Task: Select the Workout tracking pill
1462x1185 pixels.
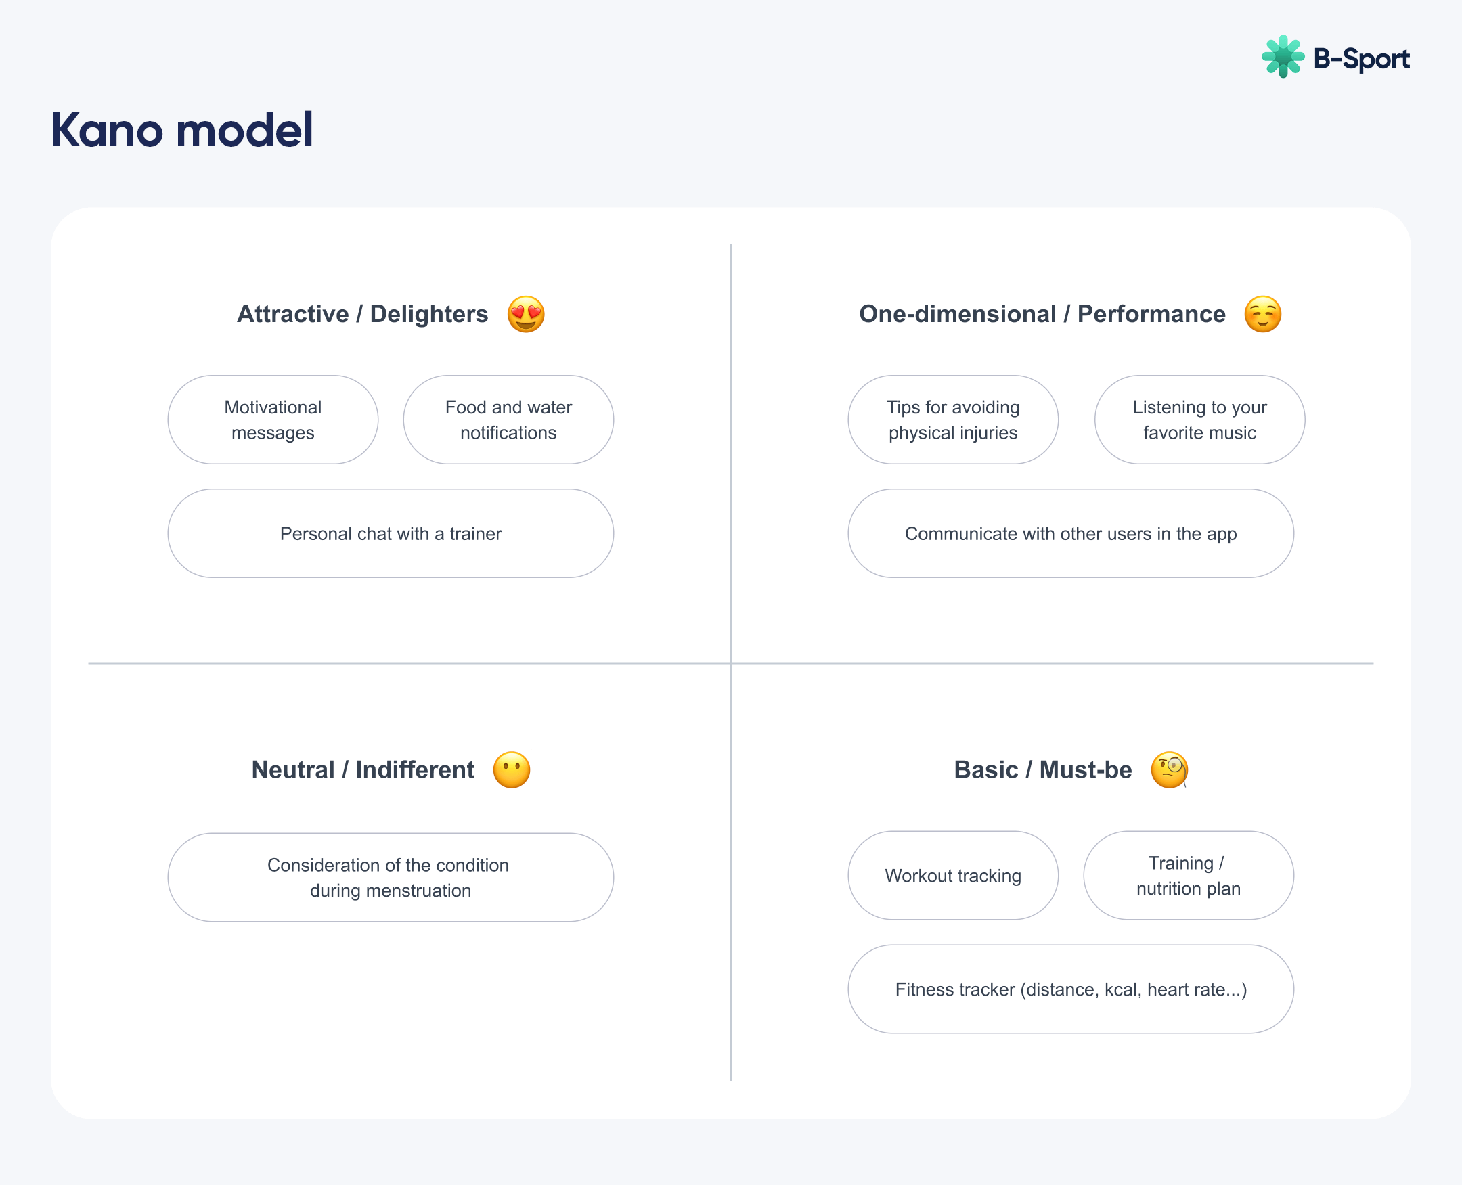Action: coord(953,875)
